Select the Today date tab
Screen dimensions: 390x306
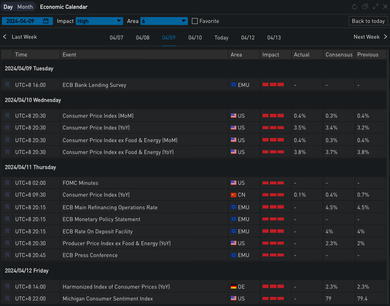tap(222, 38)
